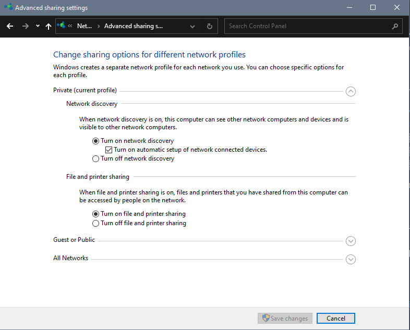Viewport: 410px width, 330px height.
Task: Click the Net... breadcrumb in address bar
Action: coord(84,26)
